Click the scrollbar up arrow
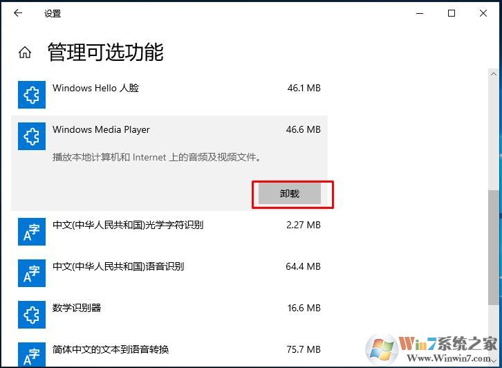Viewport: 502px width, 368px height. [493, 74]
